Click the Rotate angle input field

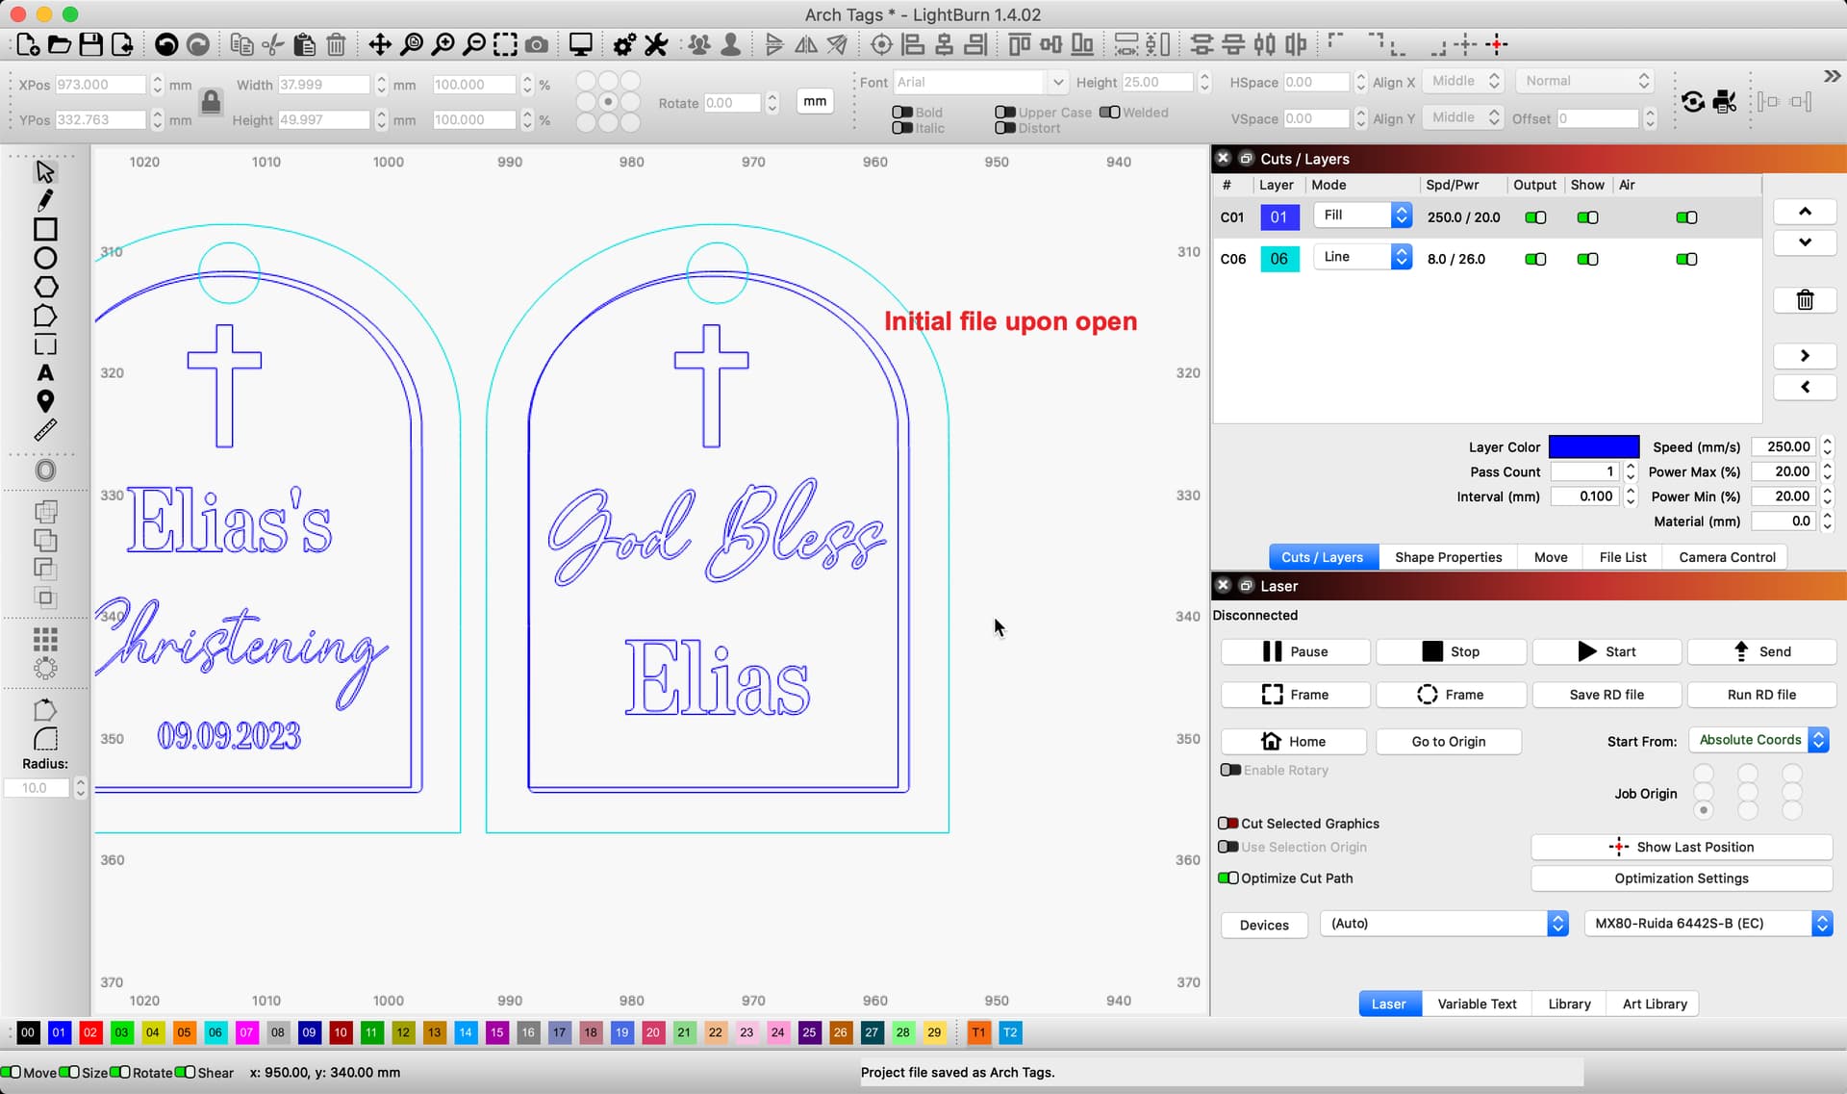click(x=733, y=103)
